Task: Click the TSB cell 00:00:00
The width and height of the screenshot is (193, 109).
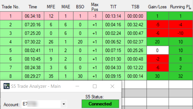Action: pos(135,16)
